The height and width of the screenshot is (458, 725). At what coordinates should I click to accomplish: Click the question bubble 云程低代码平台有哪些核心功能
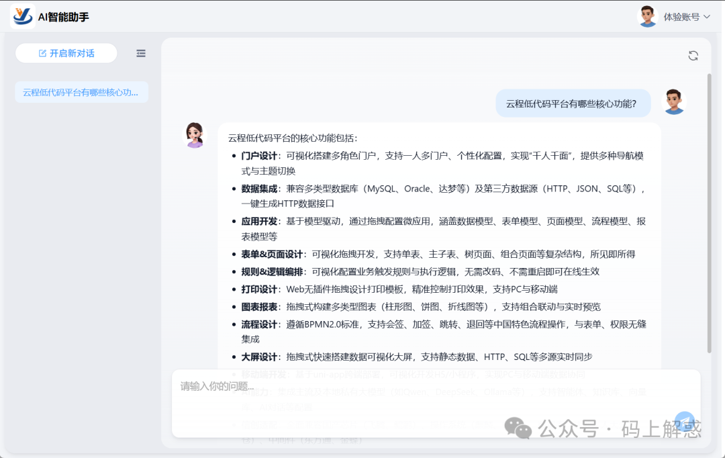[573, 103]
